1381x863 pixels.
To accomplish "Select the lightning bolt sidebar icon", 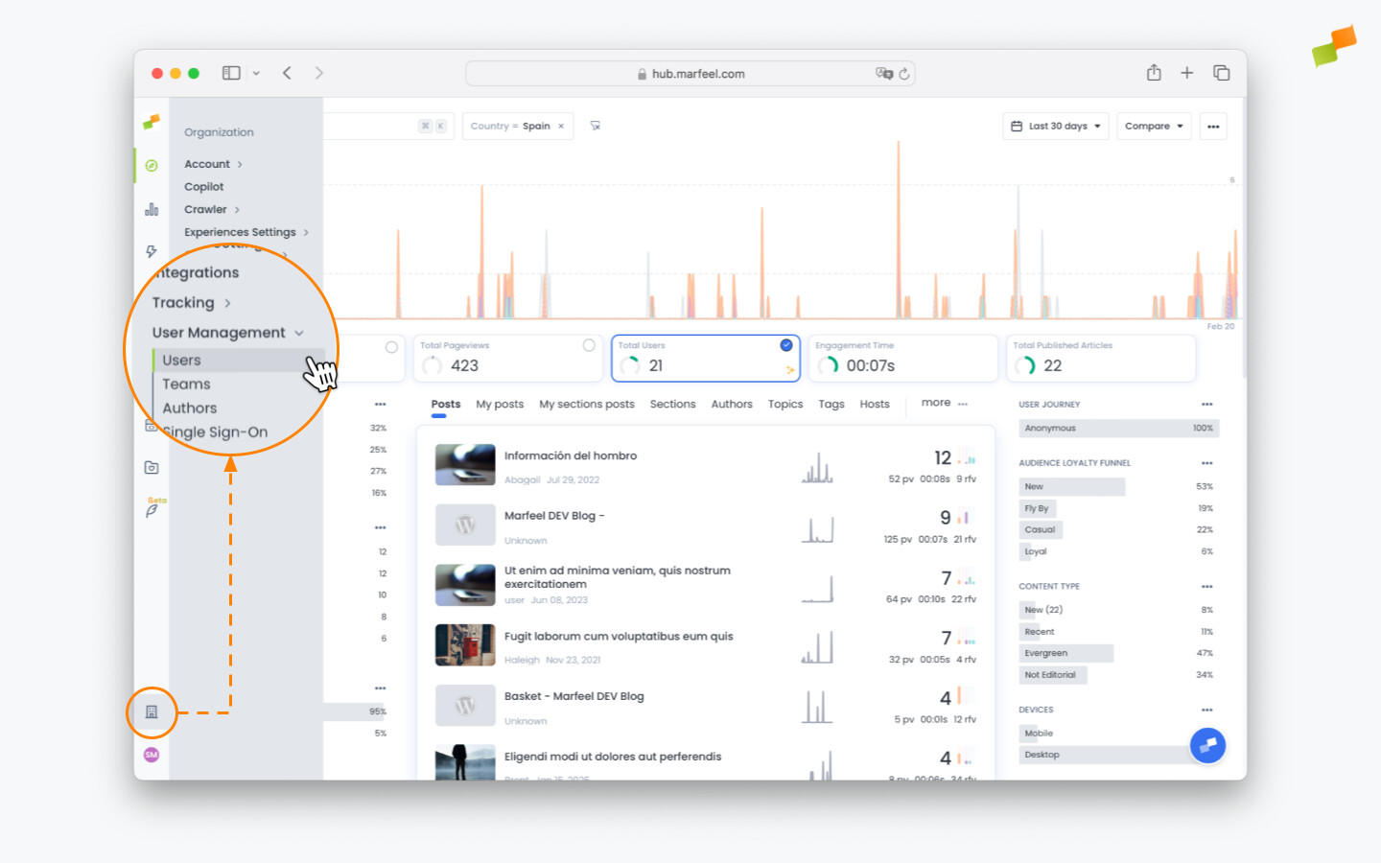I will tap(152, 251).
